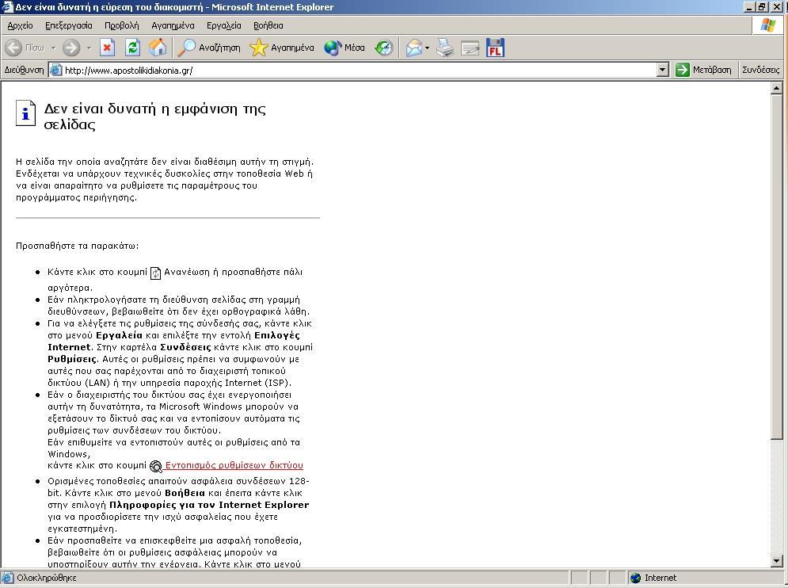Open the Αρχείο menu

[20, 25]
